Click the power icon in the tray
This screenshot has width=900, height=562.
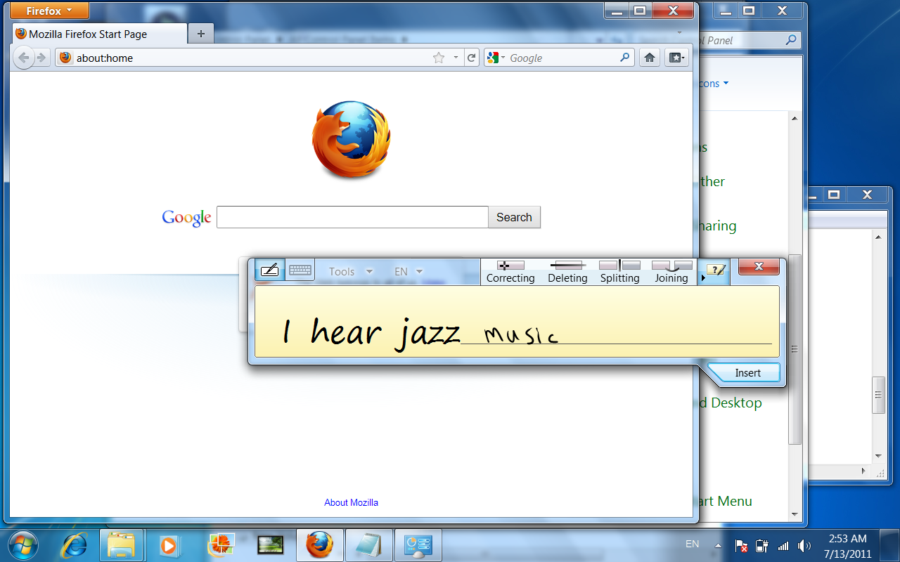(x=761, y=546)
